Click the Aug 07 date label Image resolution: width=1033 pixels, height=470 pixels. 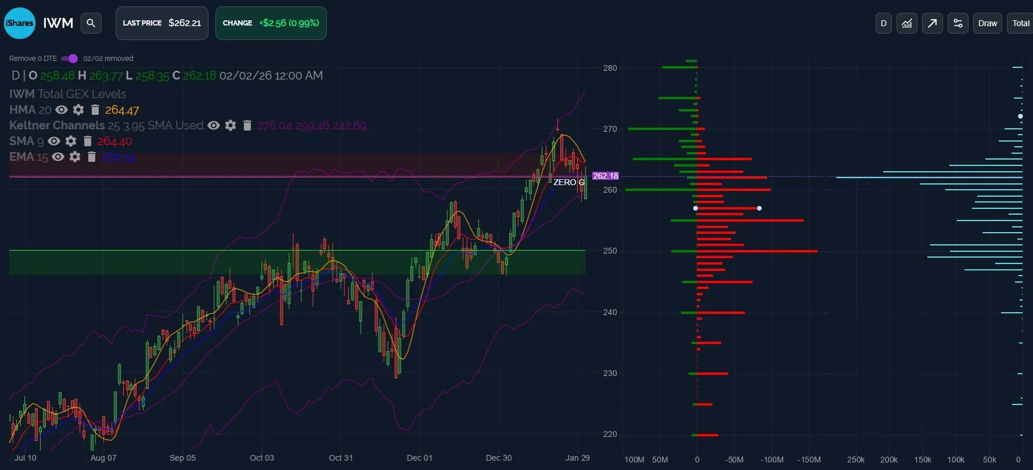103,458
